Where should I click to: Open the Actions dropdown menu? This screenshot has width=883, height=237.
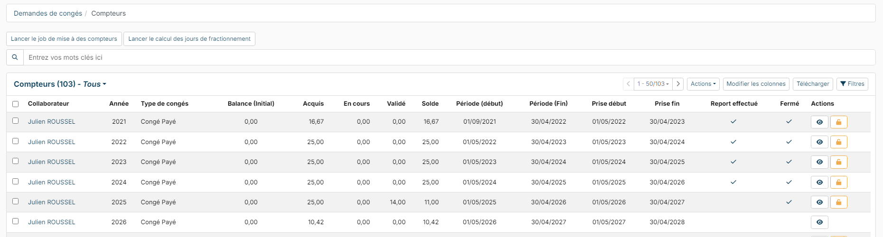(x=703, y=84)
